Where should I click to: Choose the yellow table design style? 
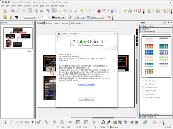tap(149, 71)
